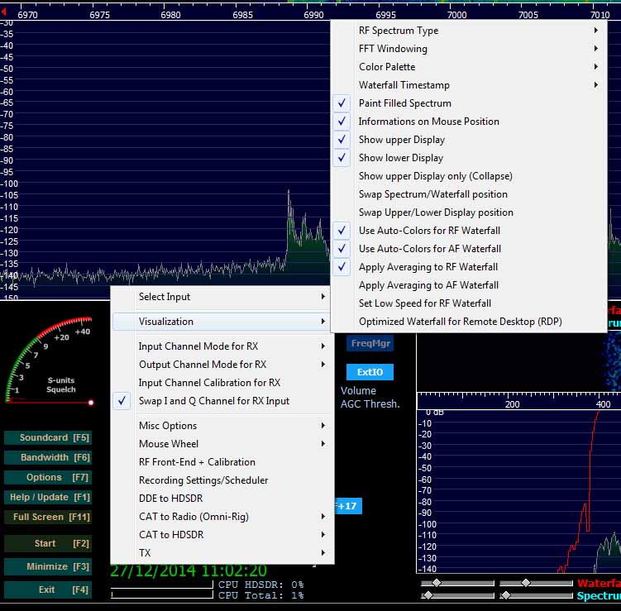Open Recording Settings/Scheduler

click(222, 480)
